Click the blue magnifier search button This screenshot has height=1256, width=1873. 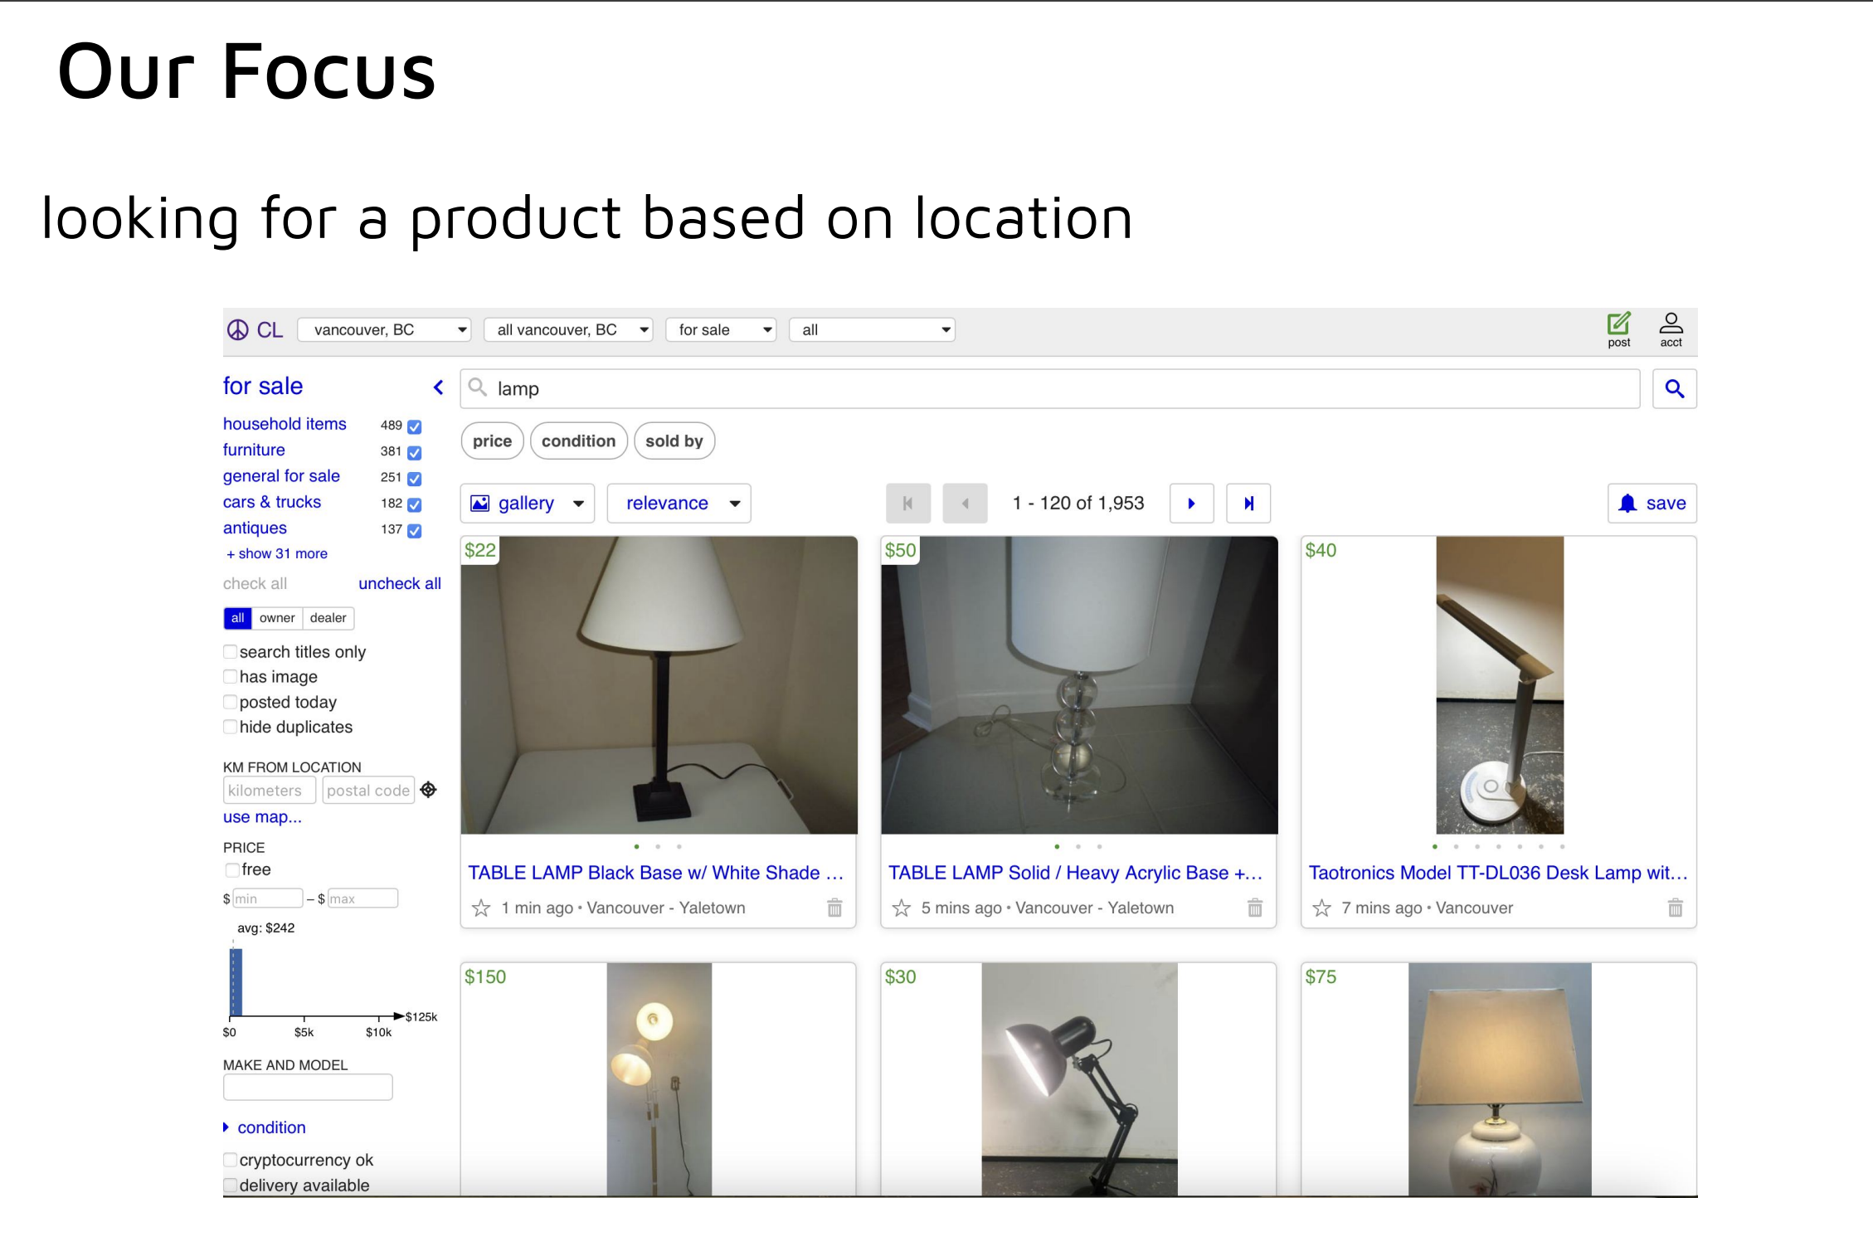coord(1674,388)
